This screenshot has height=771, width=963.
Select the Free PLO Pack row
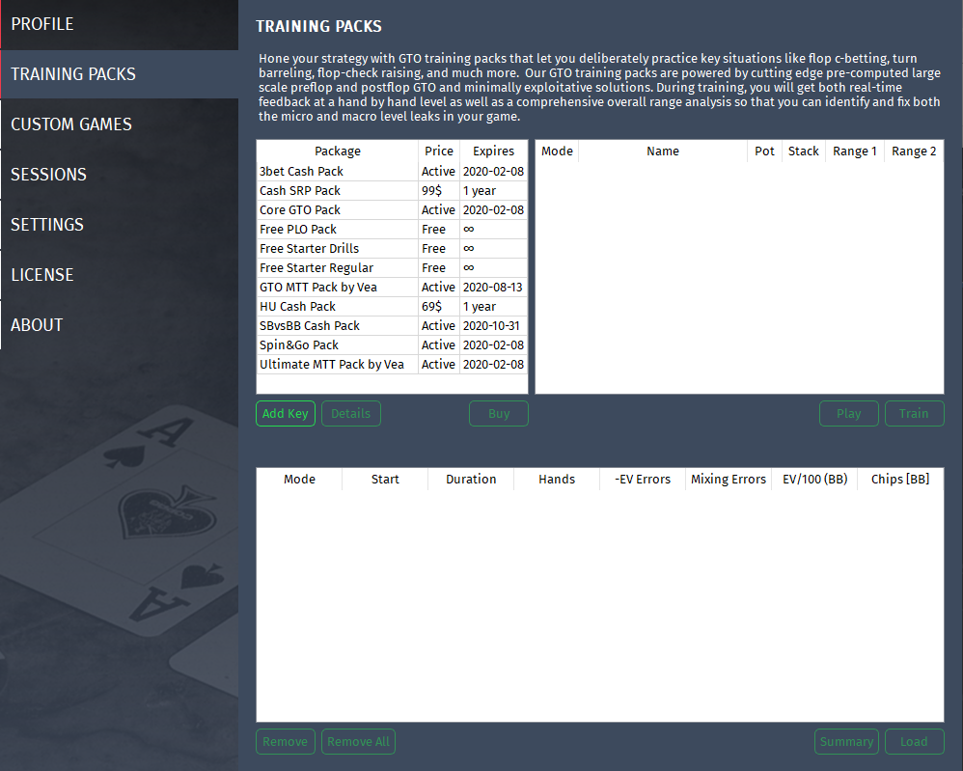392,229
